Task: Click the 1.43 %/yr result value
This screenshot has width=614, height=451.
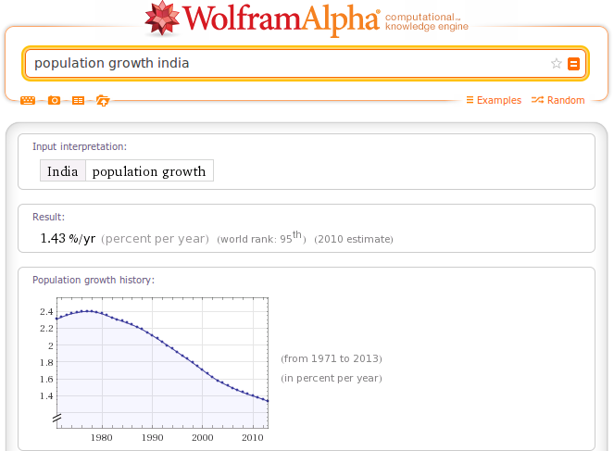Action: coord(68,238)
